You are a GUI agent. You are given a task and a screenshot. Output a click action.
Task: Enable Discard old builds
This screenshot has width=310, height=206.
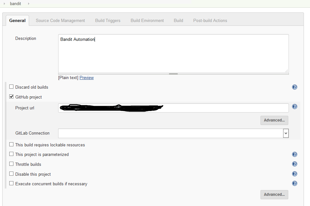(x=11, y=86)
